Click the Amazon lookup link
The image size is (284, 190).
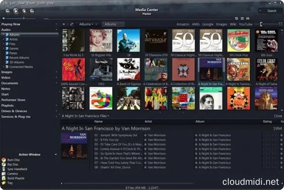pos(183,24)
